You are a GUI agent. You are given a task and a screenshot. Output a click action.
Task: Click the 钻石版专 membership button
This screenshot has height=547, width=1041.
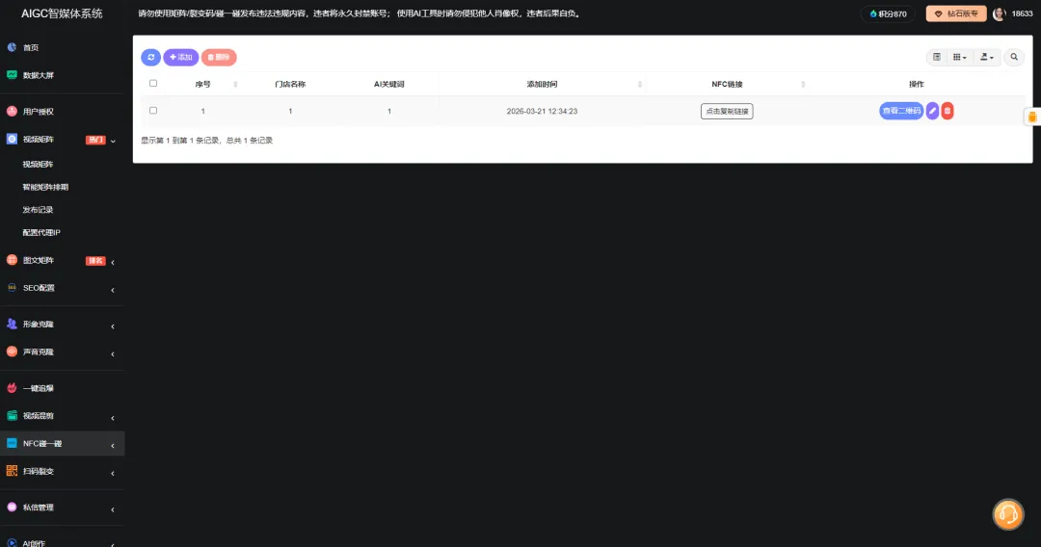point(956,13)
